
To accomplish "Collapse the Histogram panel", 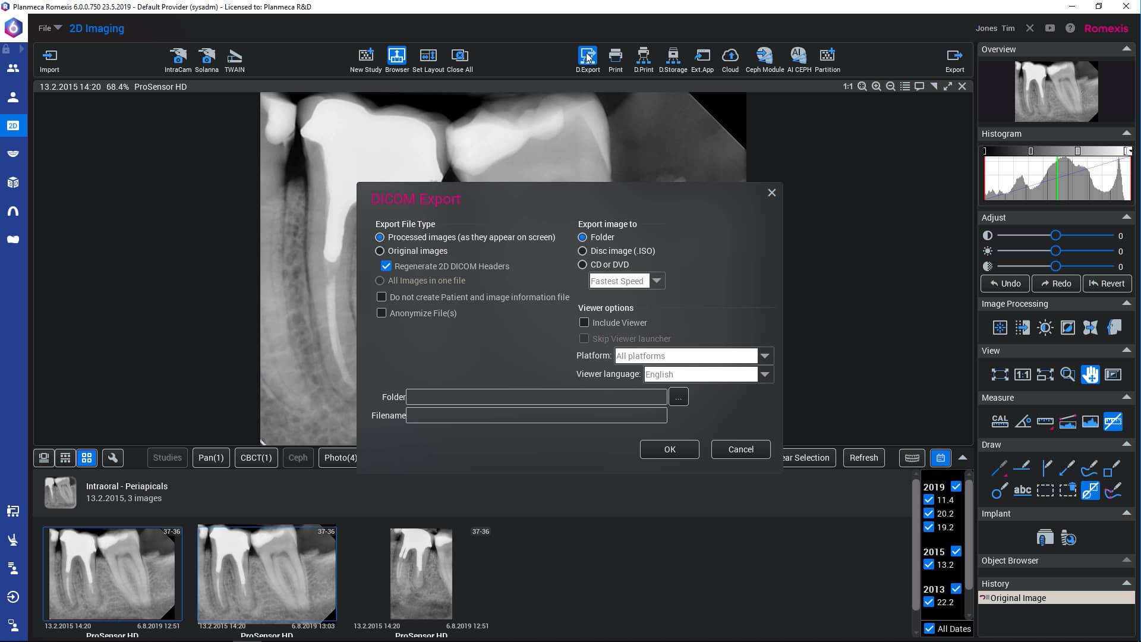I will [x=1127, y=133].
